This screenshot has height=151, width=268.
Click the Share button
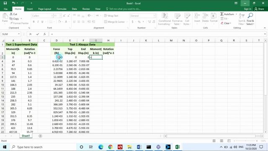click(x=259, y=9)
